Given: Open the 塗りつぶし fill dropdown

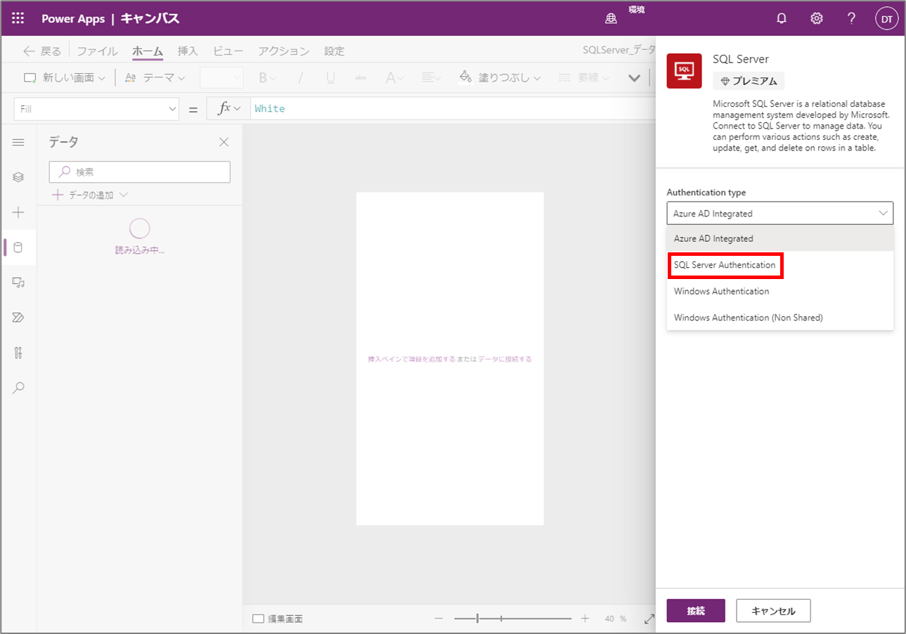Looking at the screenshot, I should [x=500, y=77].
